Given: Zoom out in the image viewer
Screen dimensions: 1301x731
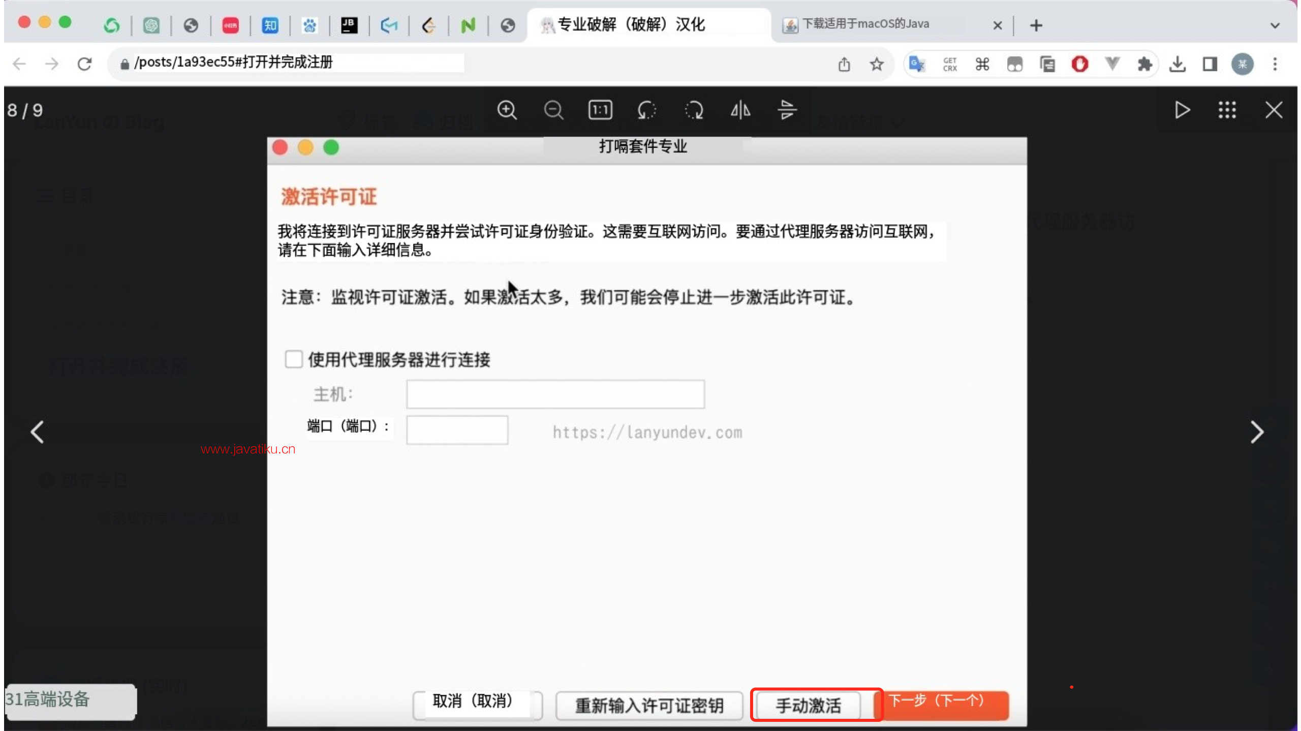Looking at the screenshot, I should click(553, 110).
